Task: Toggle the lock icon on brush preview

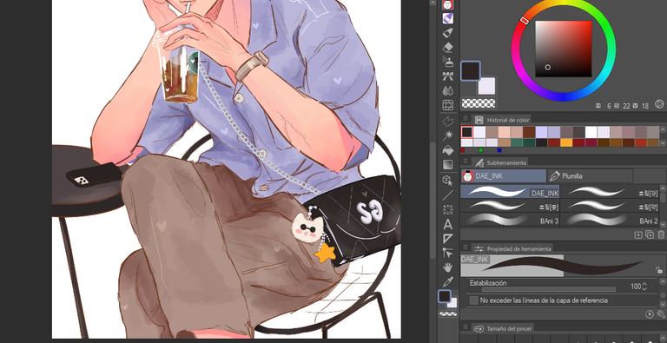Action: pos(658,270)
